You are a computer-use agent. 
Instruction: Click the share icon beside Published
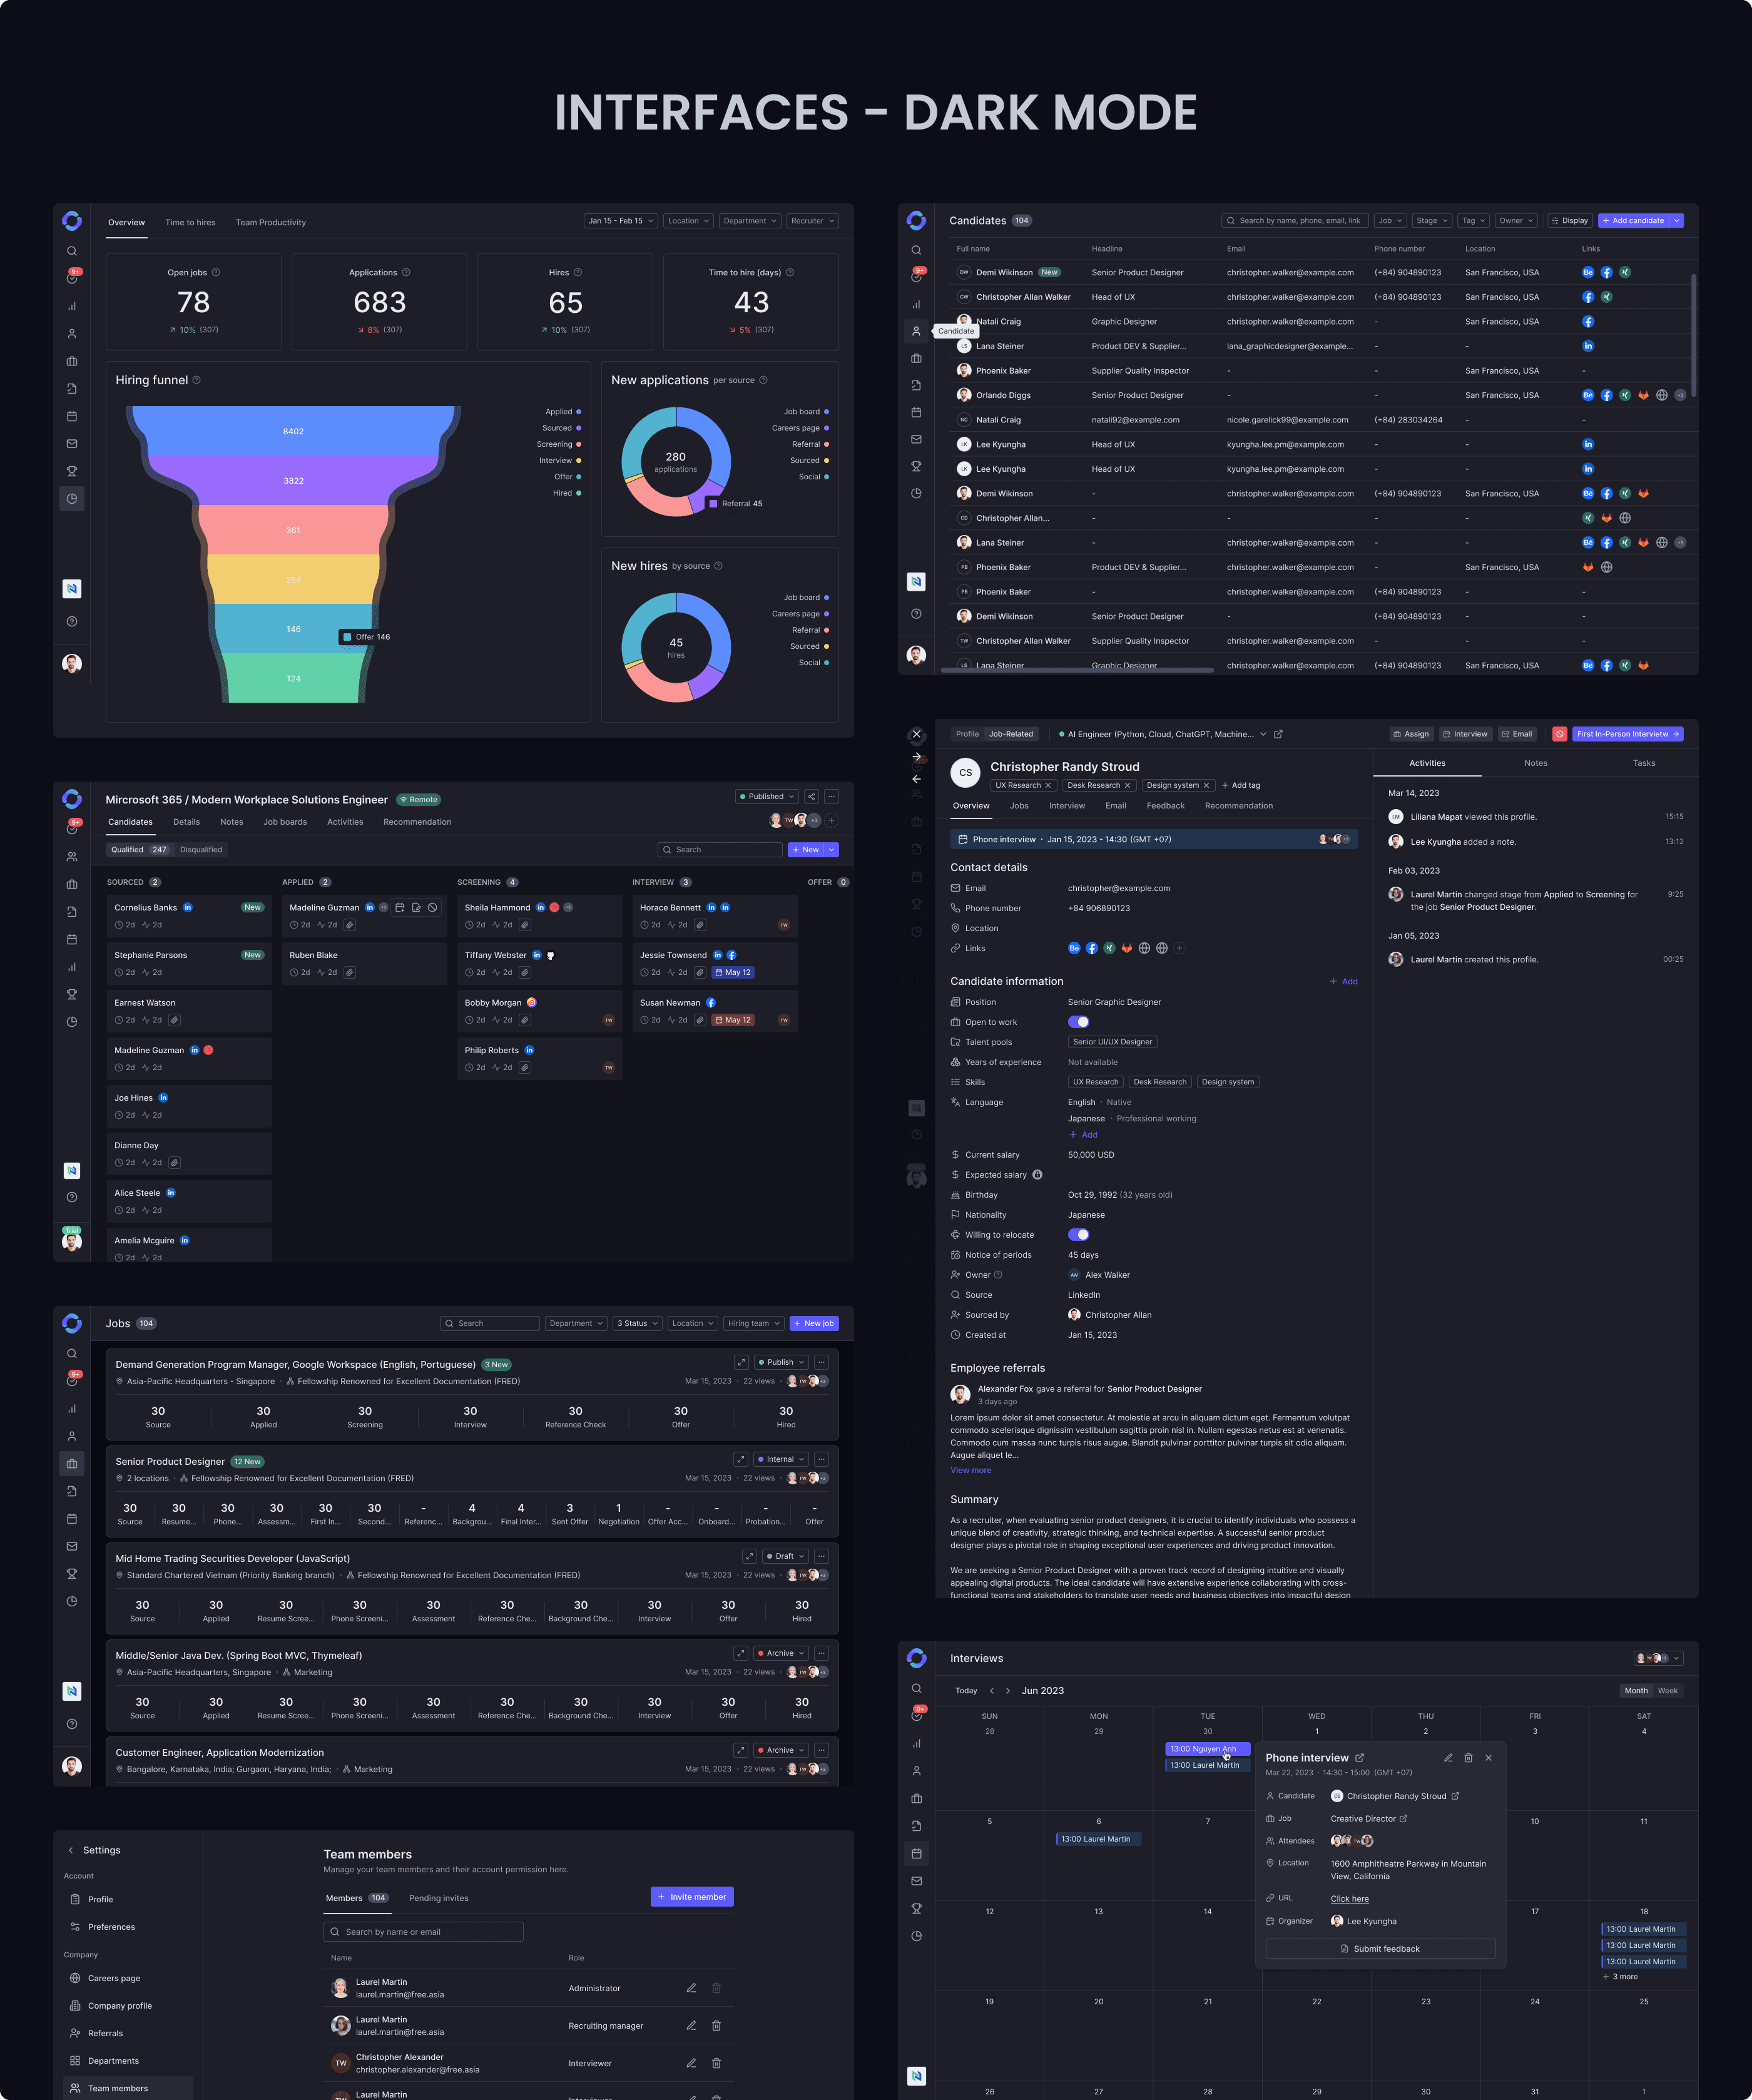(811, 797)
